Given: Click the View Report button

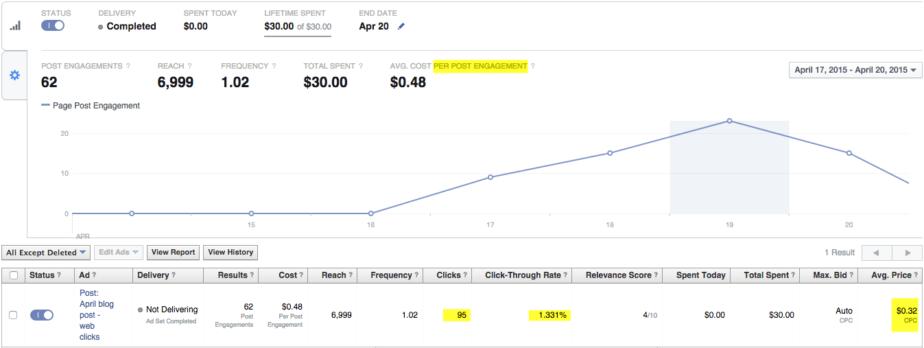Looking at the screenshot, I should [174, 253].
